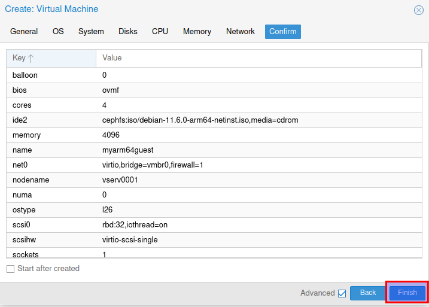Screen dimensions: 429x307
Task: Open the CPU tab
Action: tap(160, 32)
